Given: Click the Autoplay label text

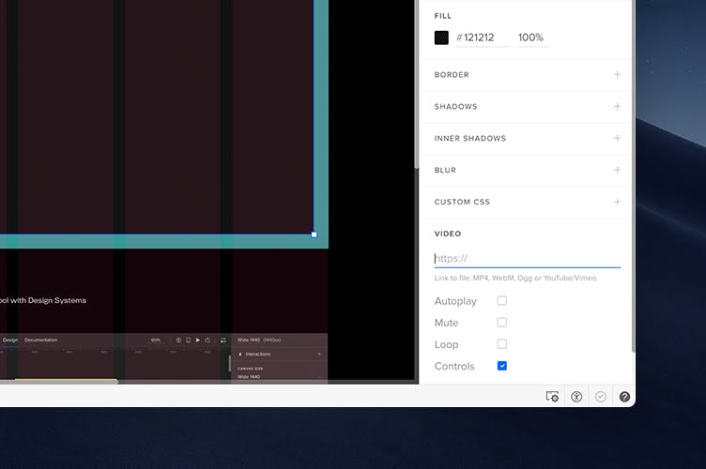Looking at the screenshot, I should [455, 301].
